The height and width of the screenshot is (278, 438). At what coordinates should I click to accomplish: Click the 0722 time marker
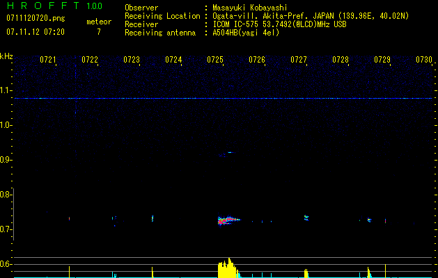coord(90,60)
